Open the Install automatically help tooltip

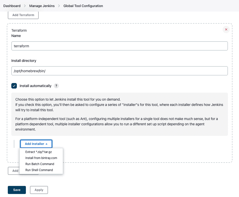[56, 86]
